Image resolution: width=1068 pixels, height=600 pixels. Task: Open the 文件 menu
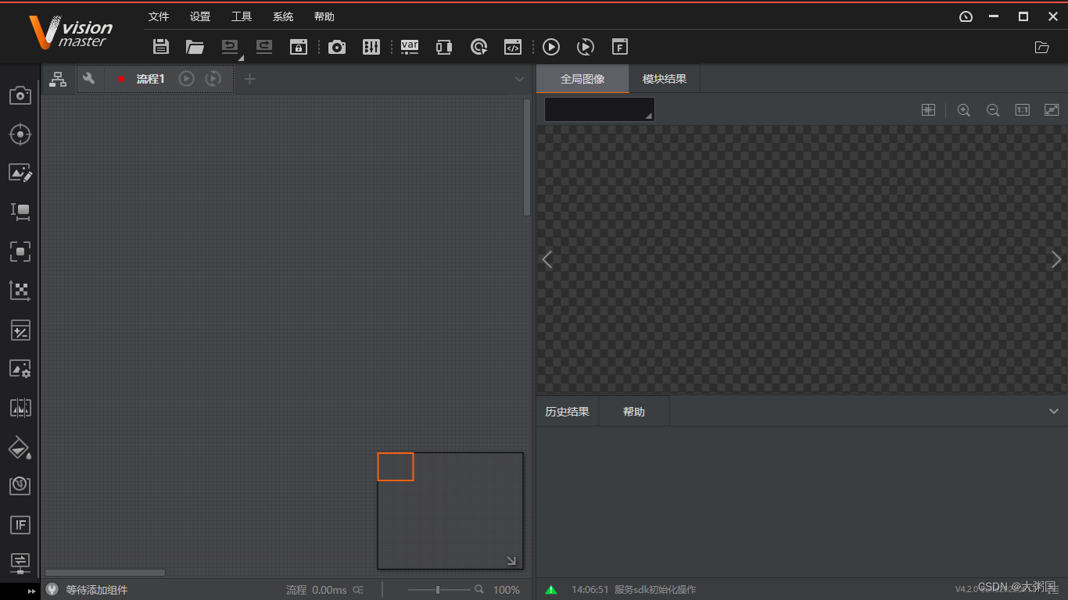pos(159,16)
